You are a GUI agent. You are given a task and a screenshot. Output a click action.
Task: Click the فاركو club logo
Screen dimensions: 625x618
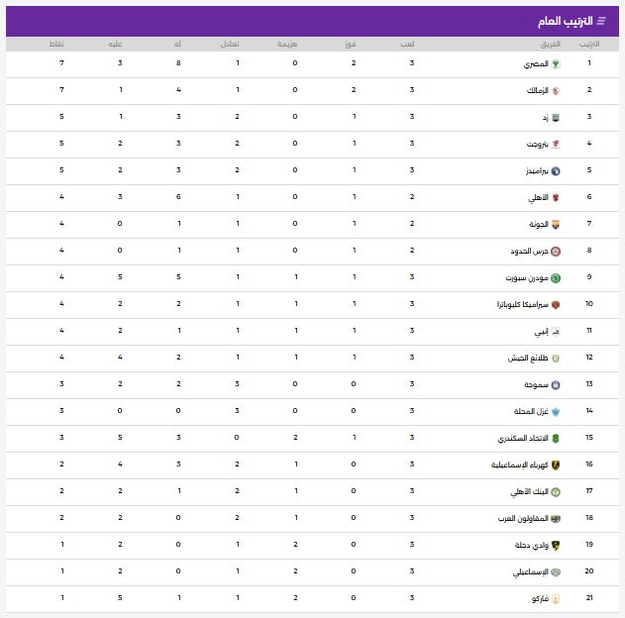tap(556, 599)
